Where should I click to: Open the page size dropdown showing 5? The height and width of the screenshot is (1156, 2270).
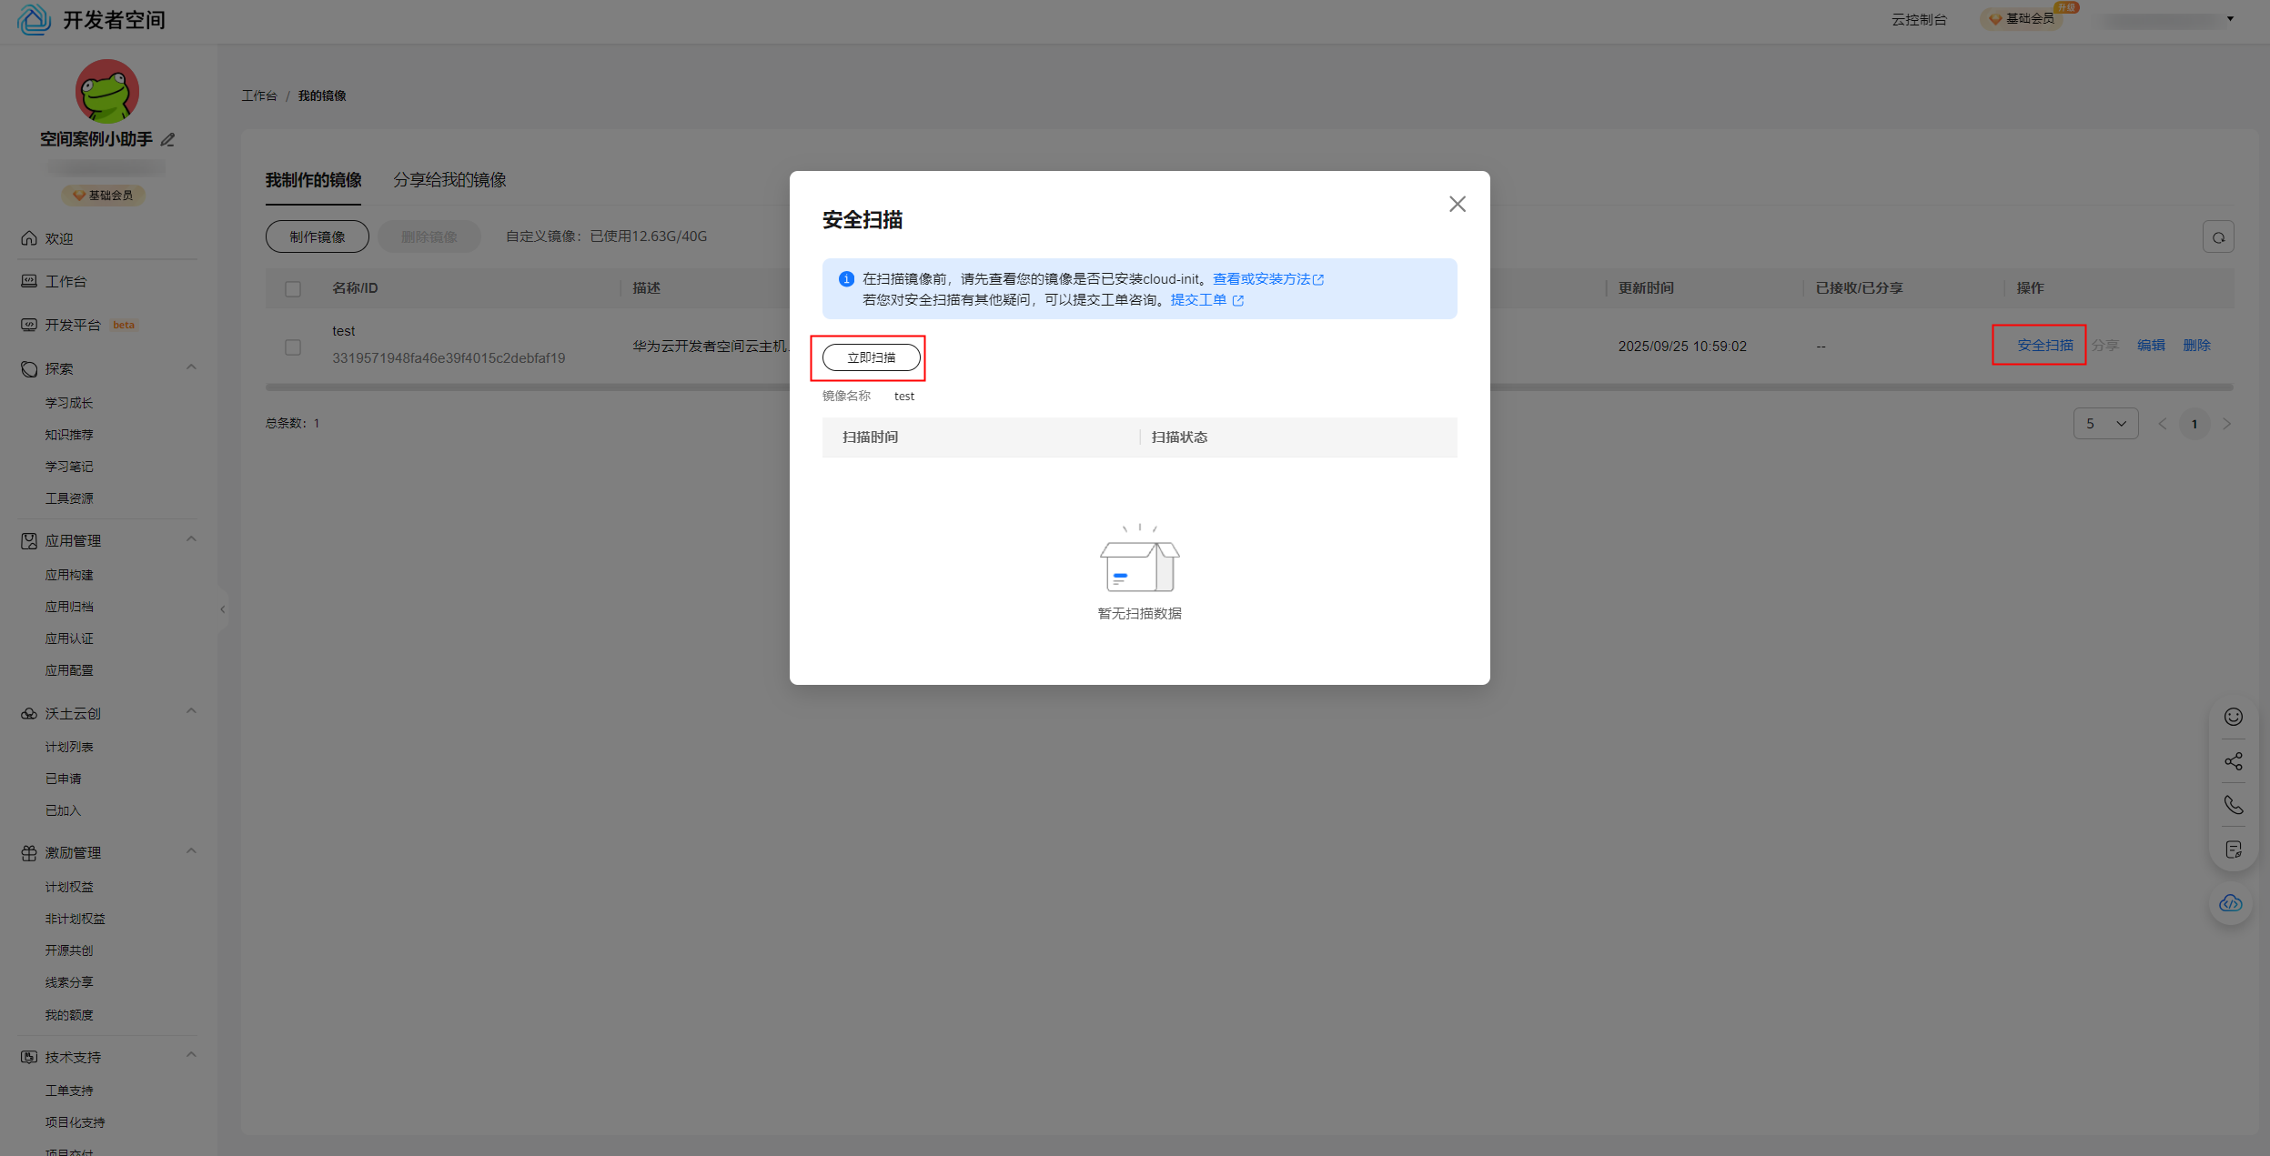point(2105,424)
